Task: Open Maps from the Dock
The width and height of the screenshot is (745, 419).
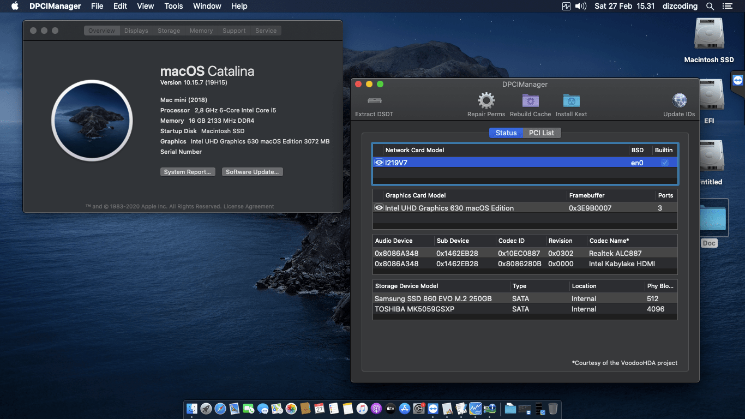Action: (277, 409)
